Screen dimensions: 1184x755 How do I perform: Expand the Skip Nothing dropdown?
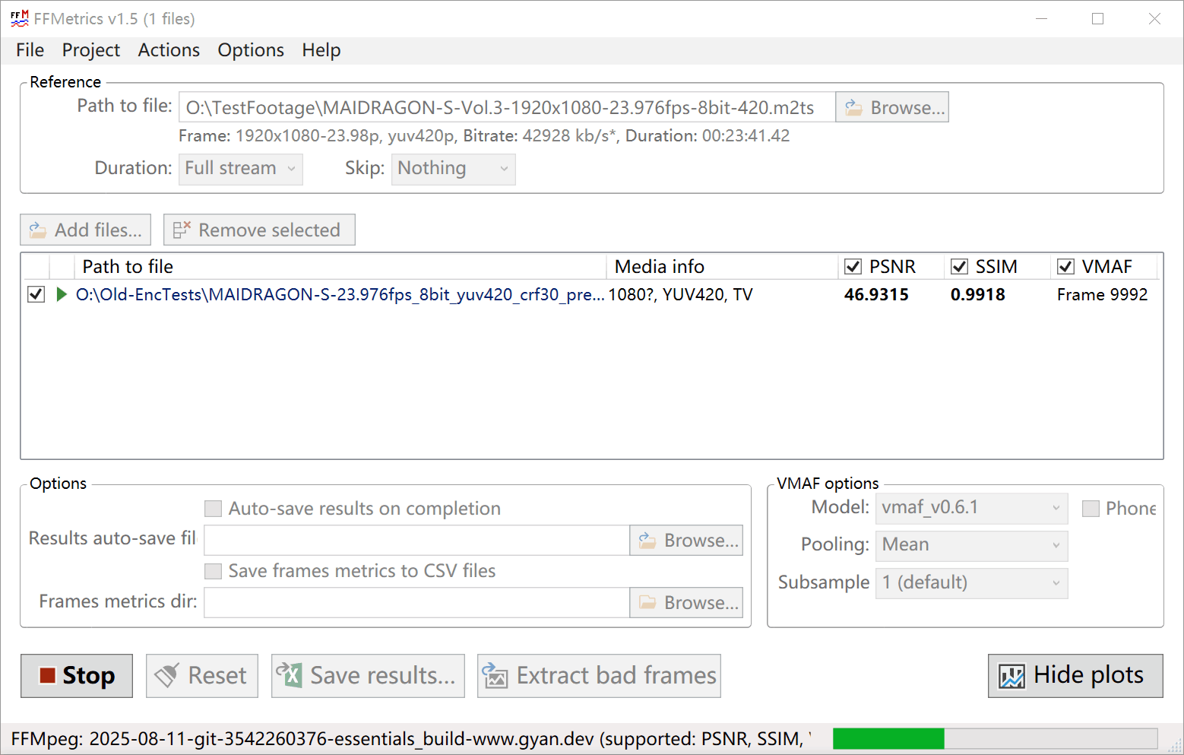[x=453, y=169]
